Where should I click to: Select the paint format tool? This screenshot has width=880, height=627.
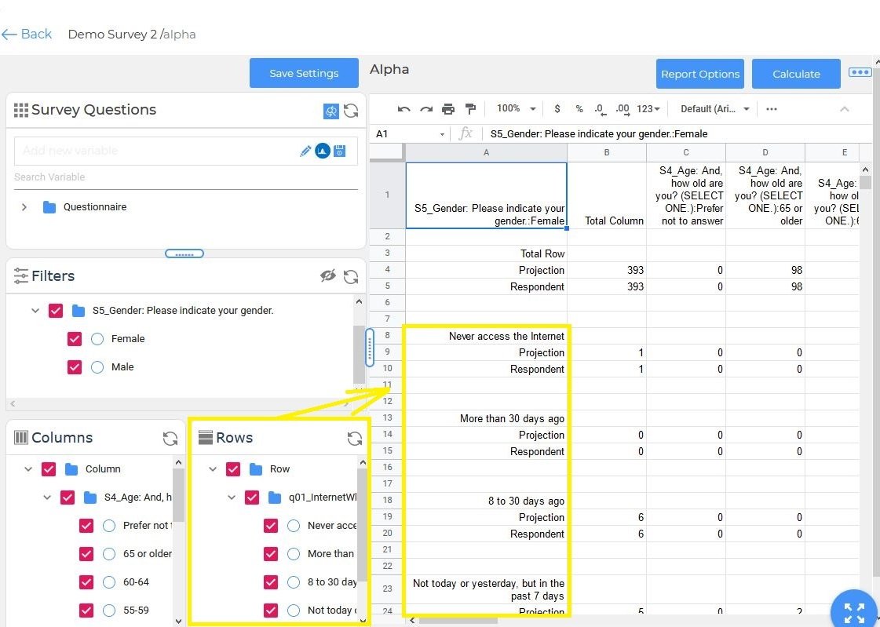click(471, 109)
